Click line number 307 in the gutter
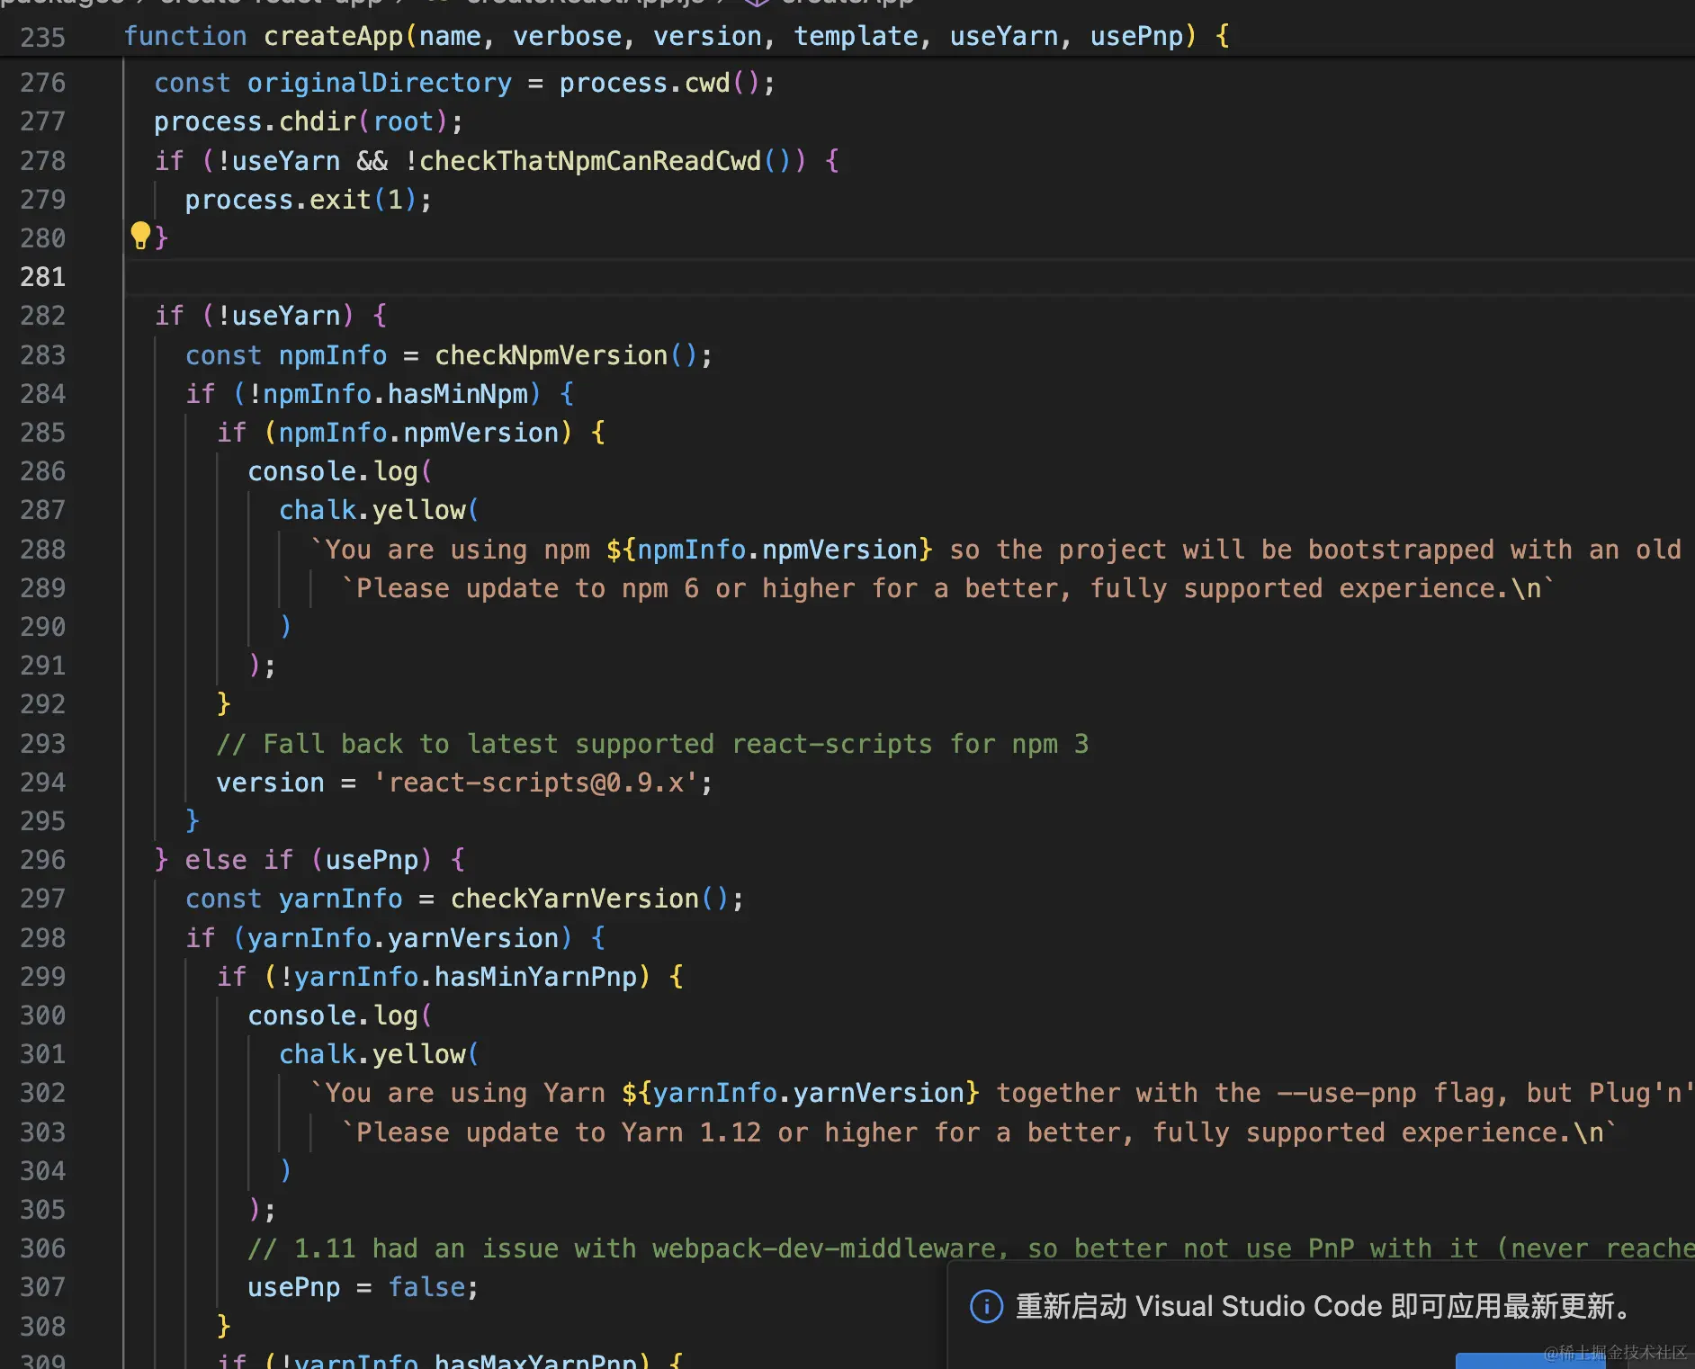Viewport: 1695px width, 1369px height. click(43, 1287)
